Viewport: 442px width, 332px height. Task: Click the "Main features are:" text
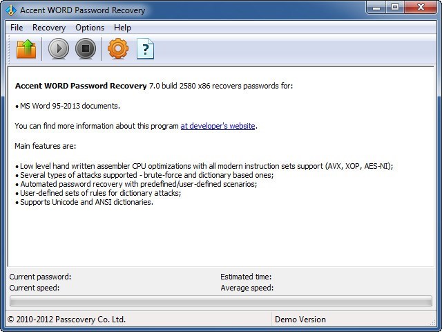click(x=46, y=146)
